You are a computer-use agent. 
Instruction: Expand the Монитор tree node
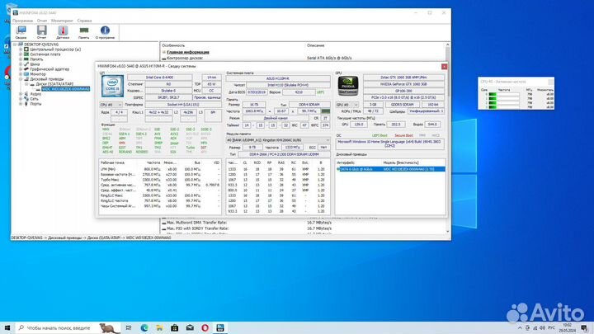pos(21,74)
